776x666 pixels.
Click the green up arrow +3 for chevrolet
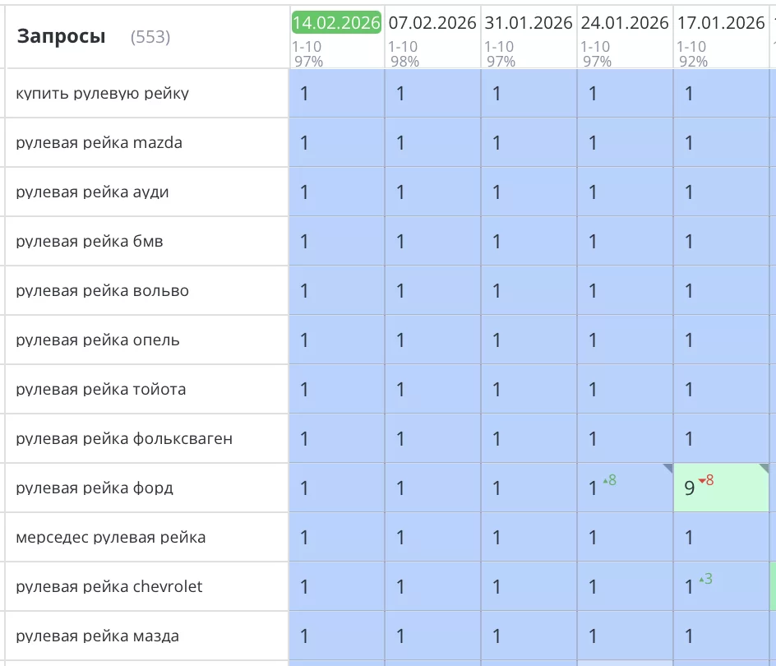701,579
